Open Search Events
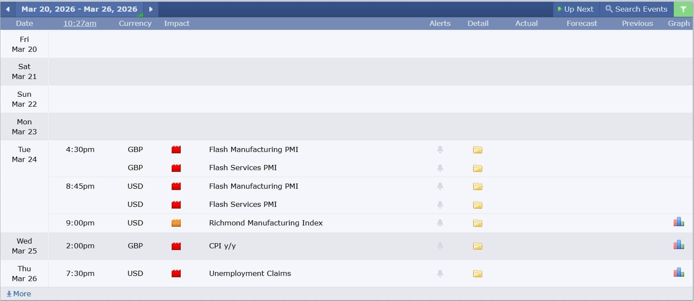The image size is (694, 301). tap(636, 9)
